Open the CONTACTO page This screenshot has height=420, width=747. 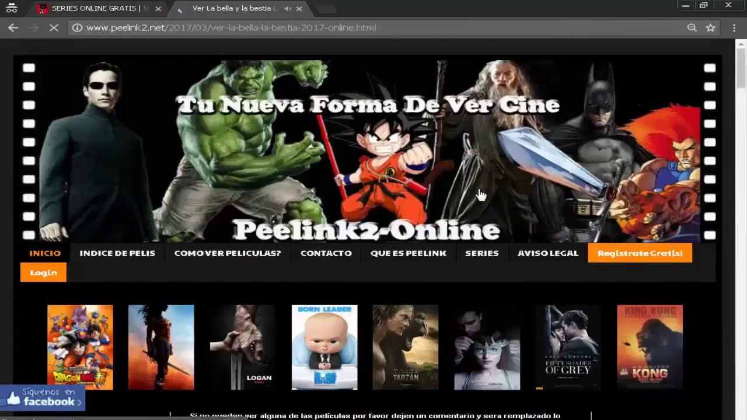click(x=326, y=253)
